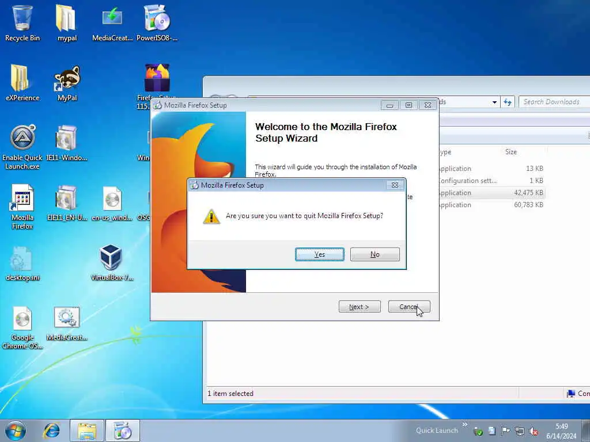Select the MyPal raccoon shortcut
This screenshot has height=442, width=590.
click(67, 83)
